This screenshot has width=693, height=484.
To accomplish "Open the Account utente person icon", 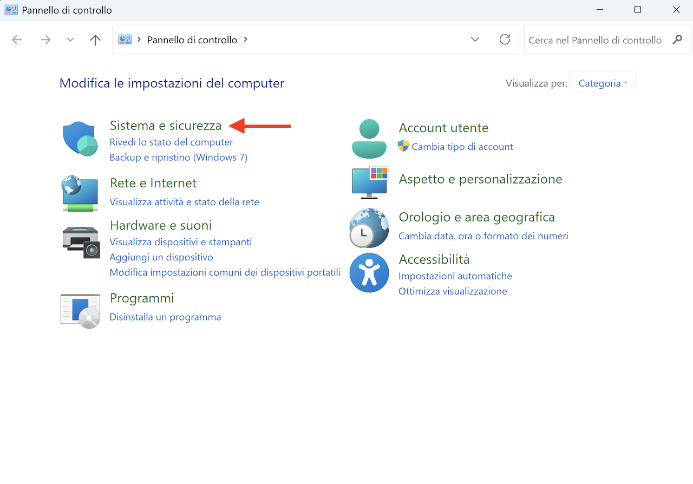I will (x=369, y=138).
